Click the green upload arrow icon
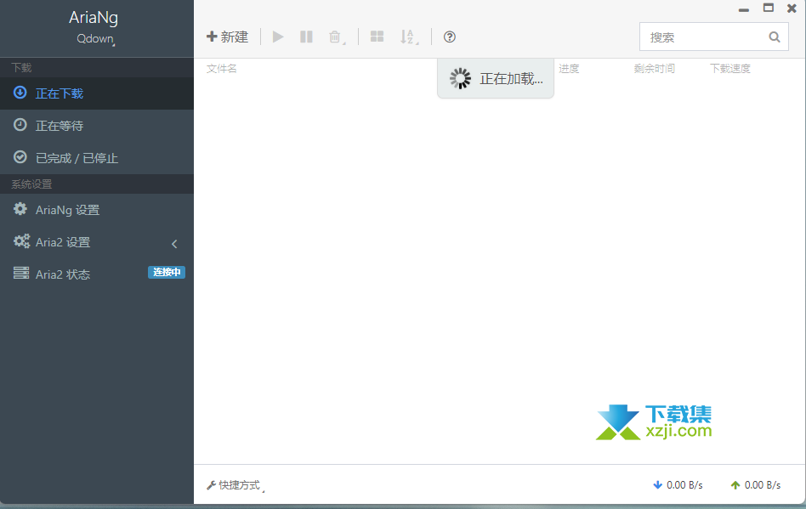This screenshot has width=806, height=509. [735, 485]
